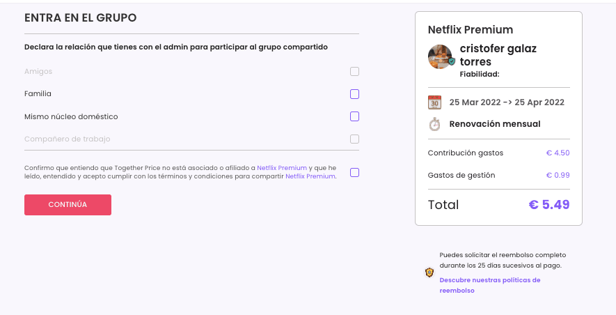Click the Amigos option label
This screenshot has height=315, width=616.
pos(38,71)
